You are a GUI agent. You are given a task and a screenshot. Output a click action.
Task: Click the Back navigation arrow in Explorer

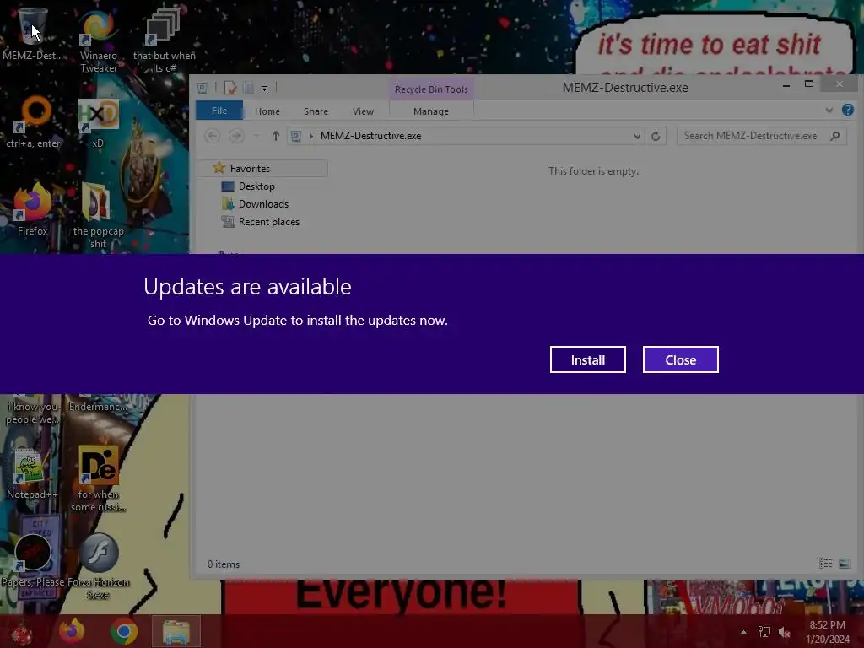click(212, 136)
